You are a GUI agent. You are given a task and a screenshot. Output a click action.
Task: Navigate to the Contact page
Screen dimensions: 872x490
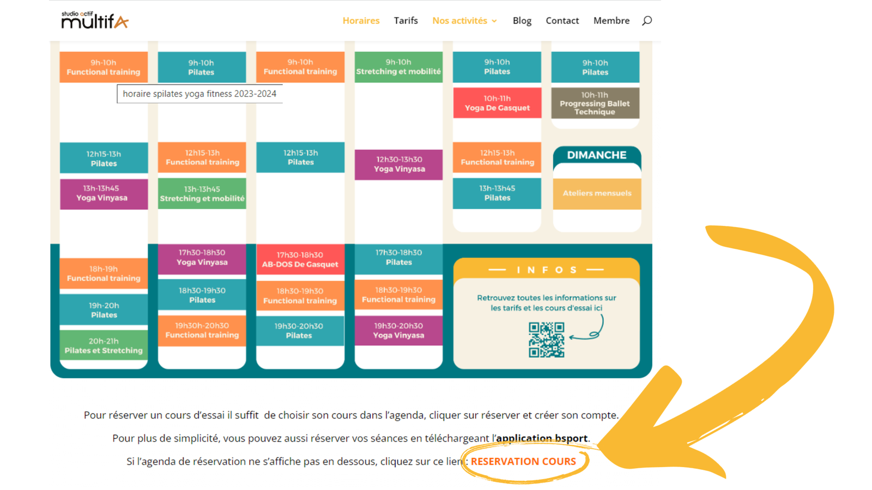click(562, 21)
